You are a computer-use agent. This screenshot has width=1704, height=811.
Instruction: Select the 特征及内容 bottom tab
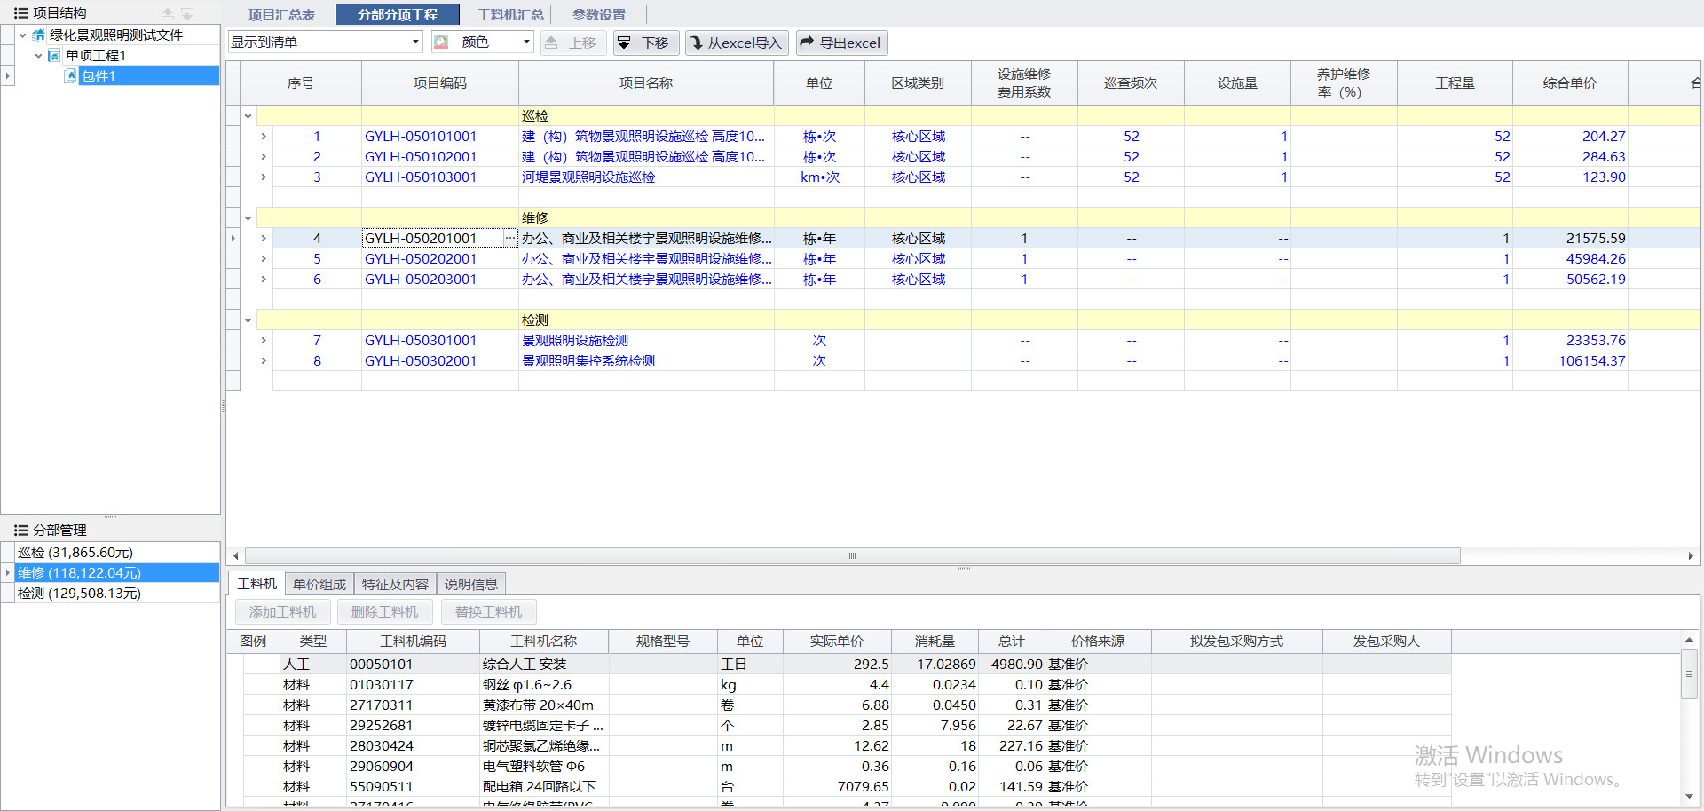click(x=395, y=584)
